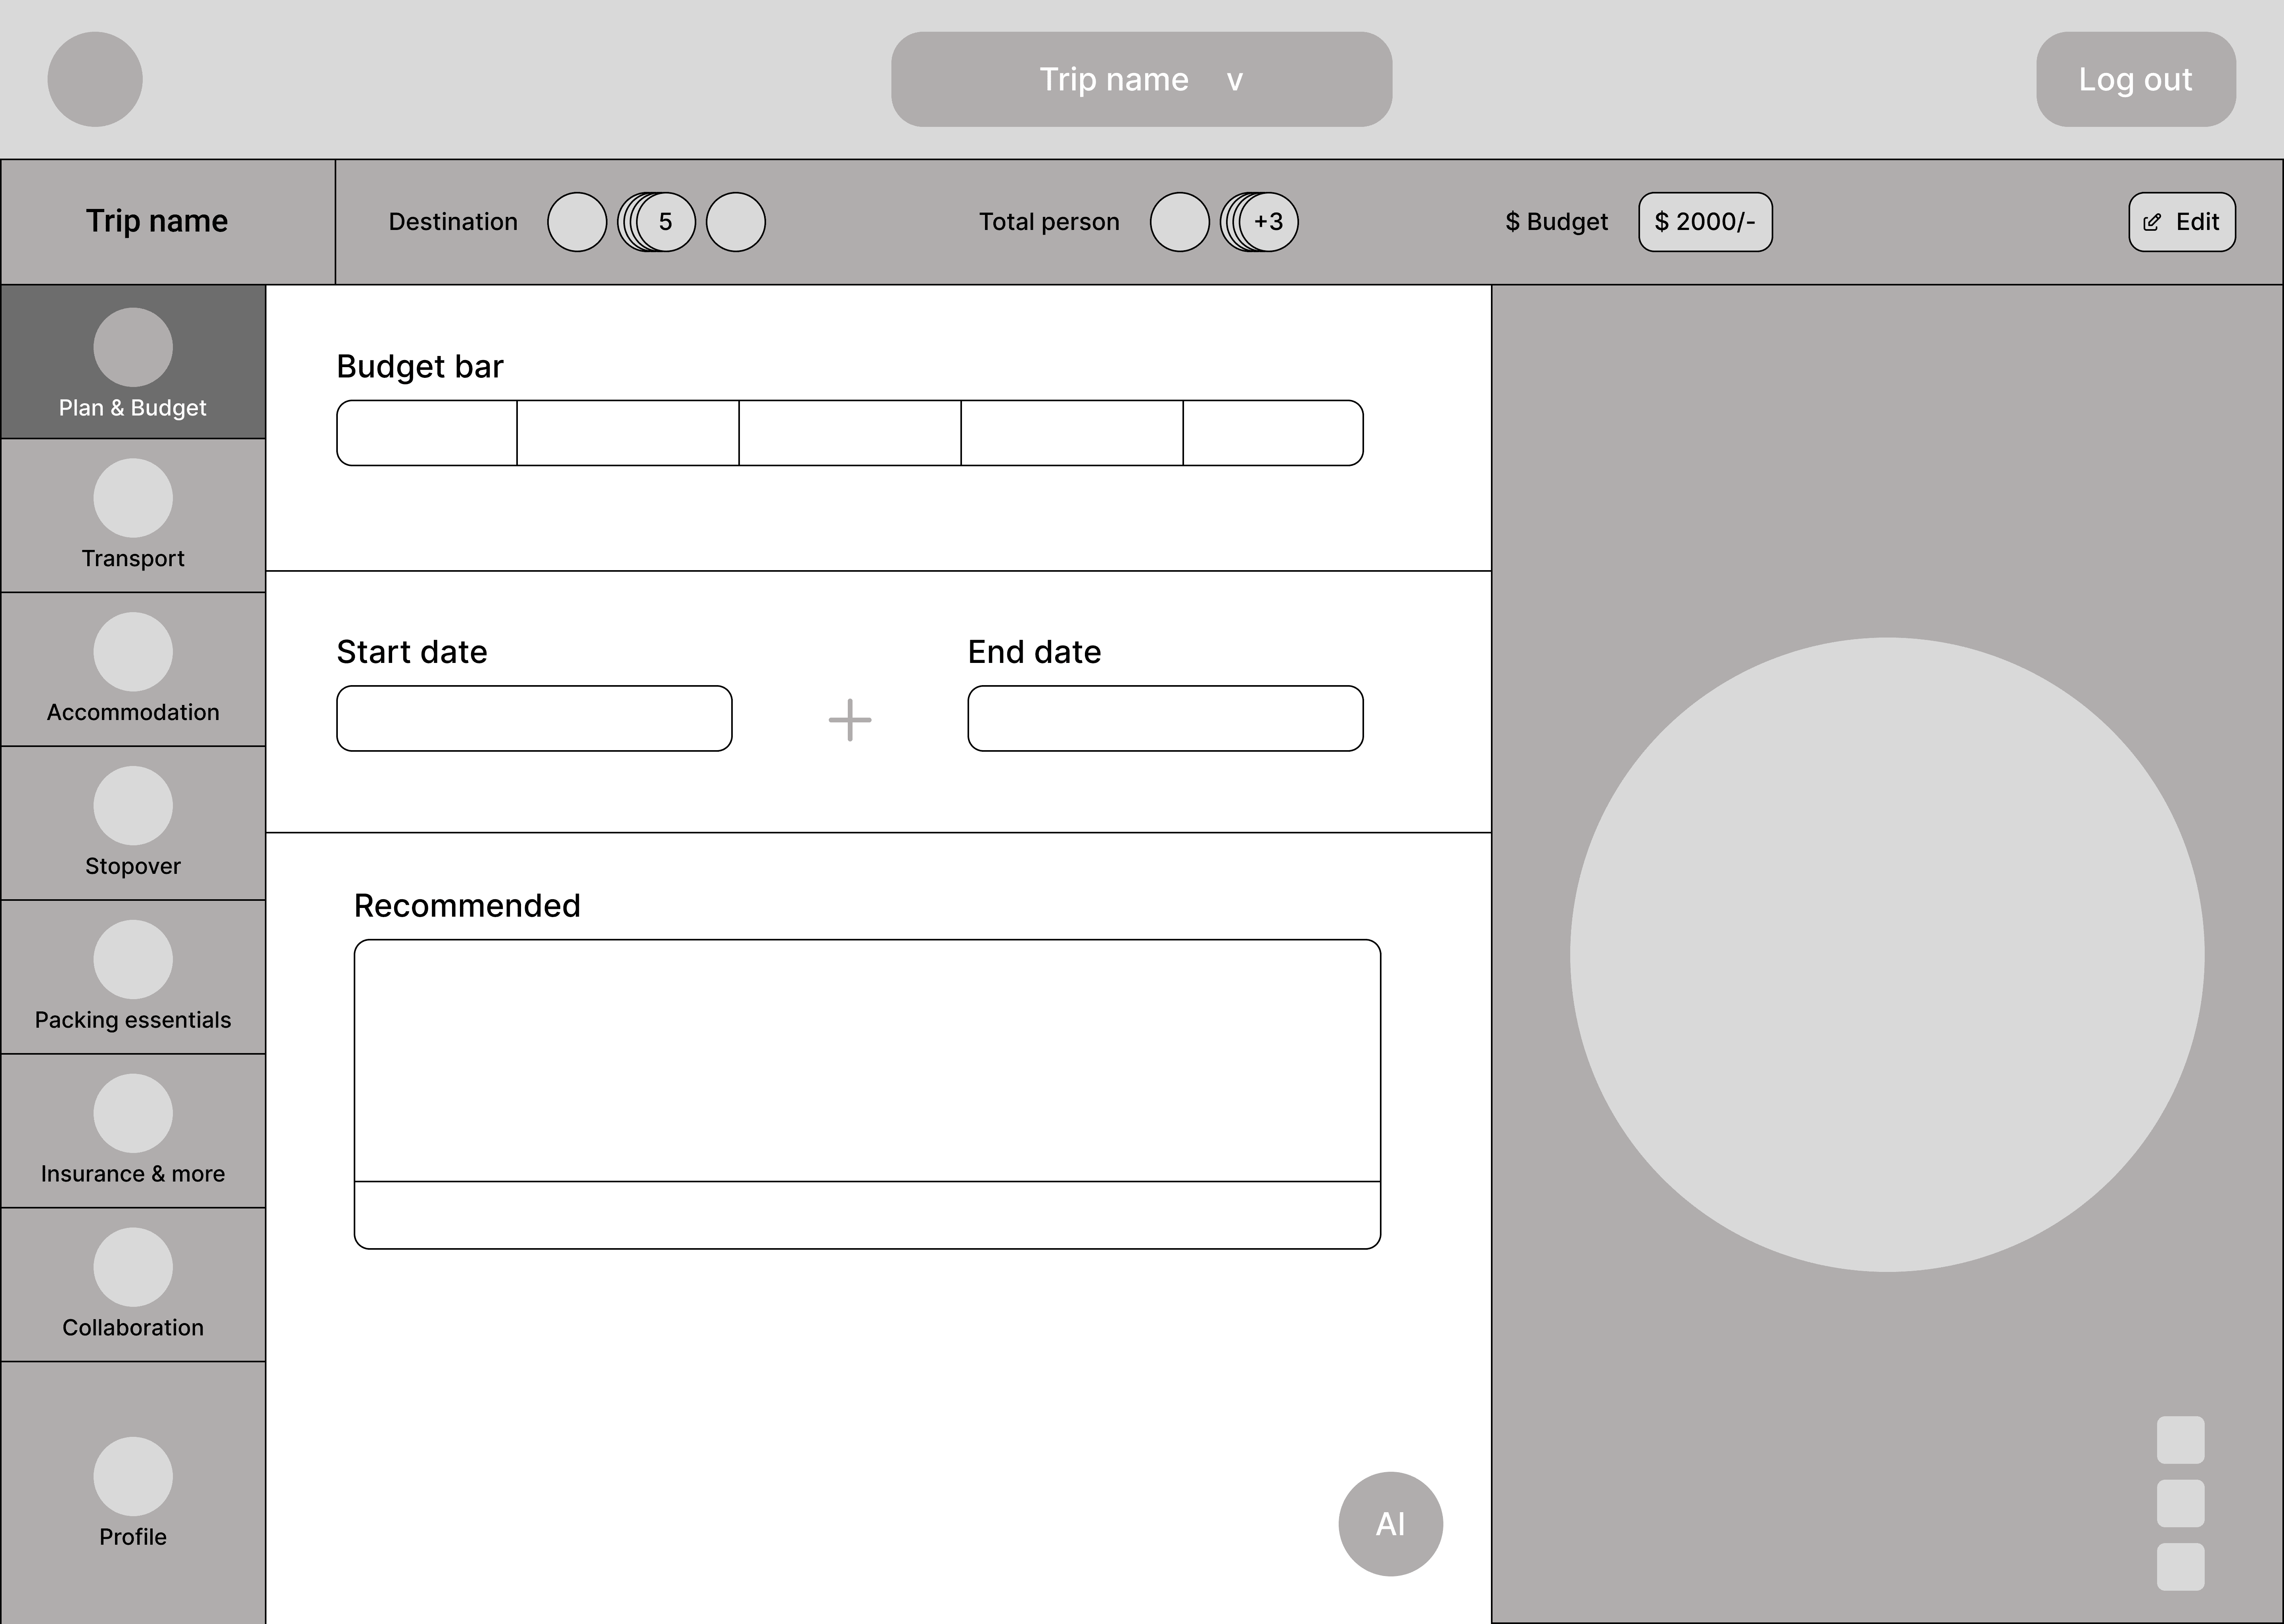Open the AI assistant round button
2284x1624 pixels.
pos(1390,1524)
